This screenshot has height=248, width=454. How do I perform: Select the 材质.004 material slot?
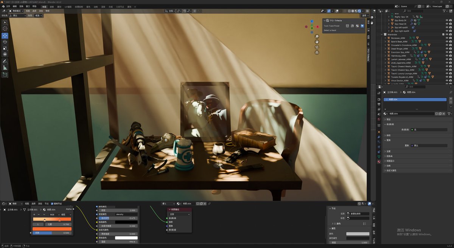(x=415, y=99)
